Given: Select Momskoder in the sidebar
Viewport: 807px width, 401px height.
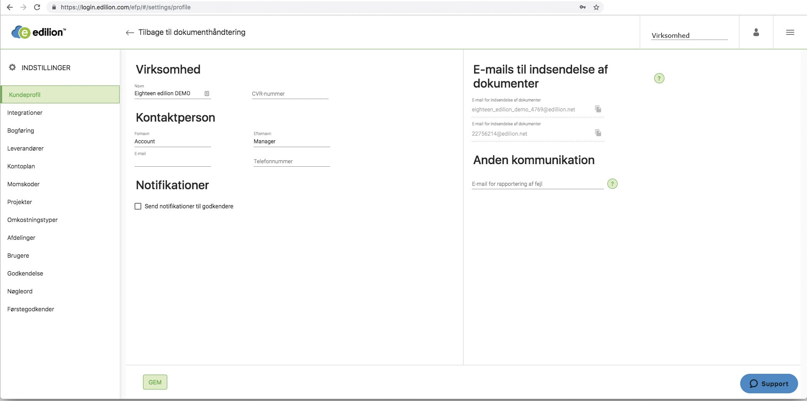Looking at the screenshot, I should coord(23,184).
